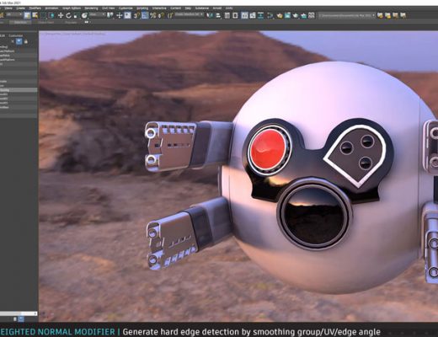Toggle the Scene Explorer
The width and height of the screenshot is (438, 337).
(227, 15)
